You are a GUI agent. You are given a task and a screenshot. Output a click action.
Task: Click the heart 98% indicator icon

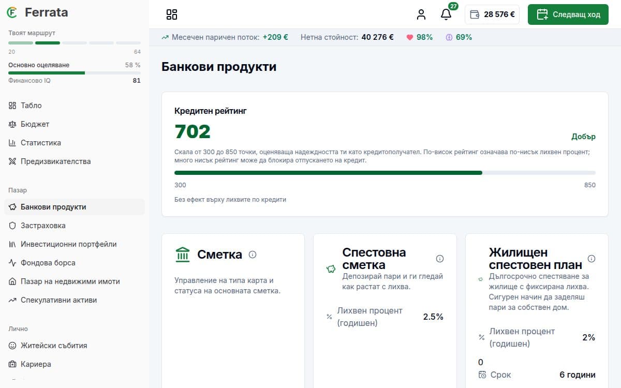pos(410,37)
